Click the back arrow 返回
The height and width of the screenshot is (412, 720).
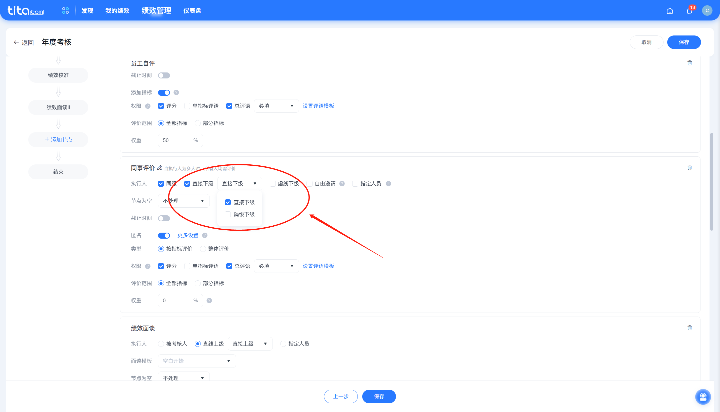tap(24, 42)
